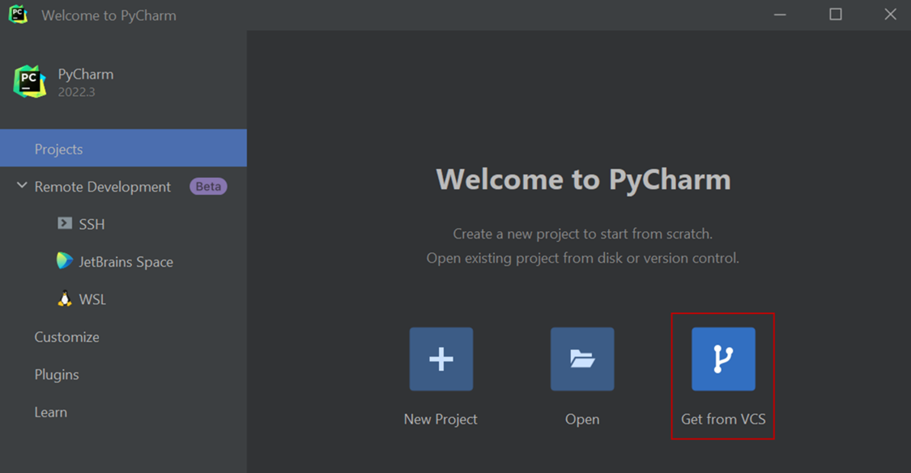Minimize the Welcome to PyCharm window

click(780, 15)
